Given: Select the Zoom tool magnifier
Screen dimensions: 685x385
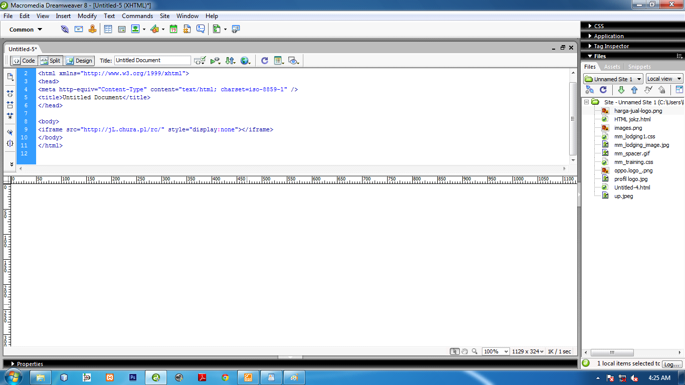Looking at the screenshot, I should pos(474,351).
